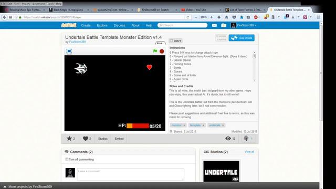Switch the player to fullscreen mode
This screenshot has width=336, height=189.
click(69, 51)
